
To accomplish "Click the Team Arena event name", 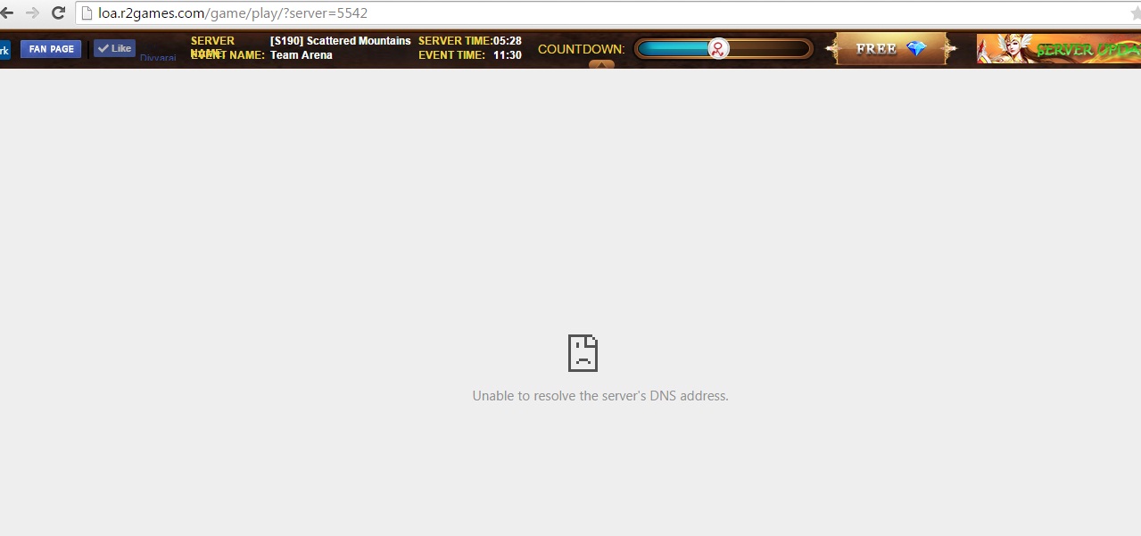I will [302, 55].
